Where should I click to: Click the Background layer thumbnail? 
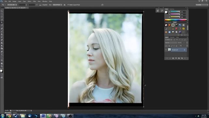pyautogui.click(x=169, y=49)
